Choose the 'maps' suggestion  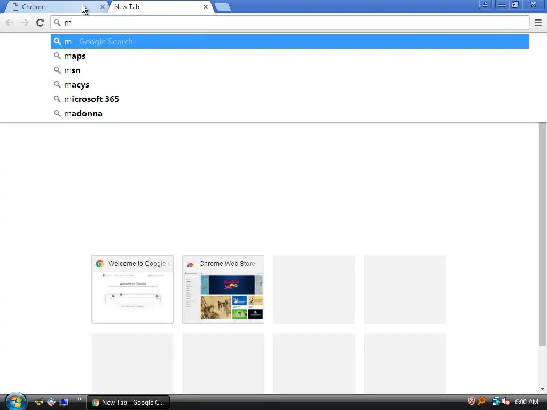[290, 56]
